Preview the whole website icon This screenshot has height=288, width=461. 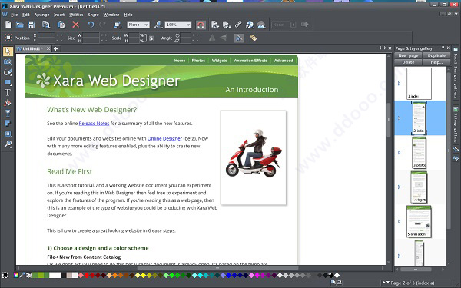pyautogui.click(x=227, y=25)
